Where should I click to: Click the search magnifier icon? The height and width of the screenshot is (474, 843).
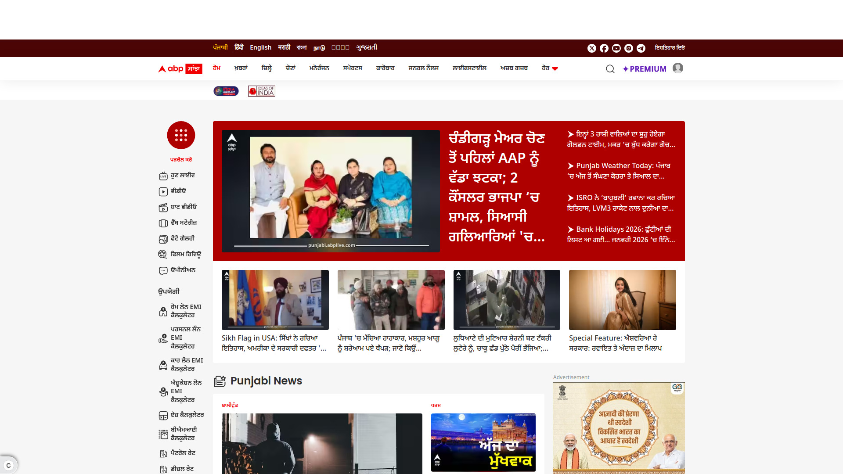click(610, 69)
